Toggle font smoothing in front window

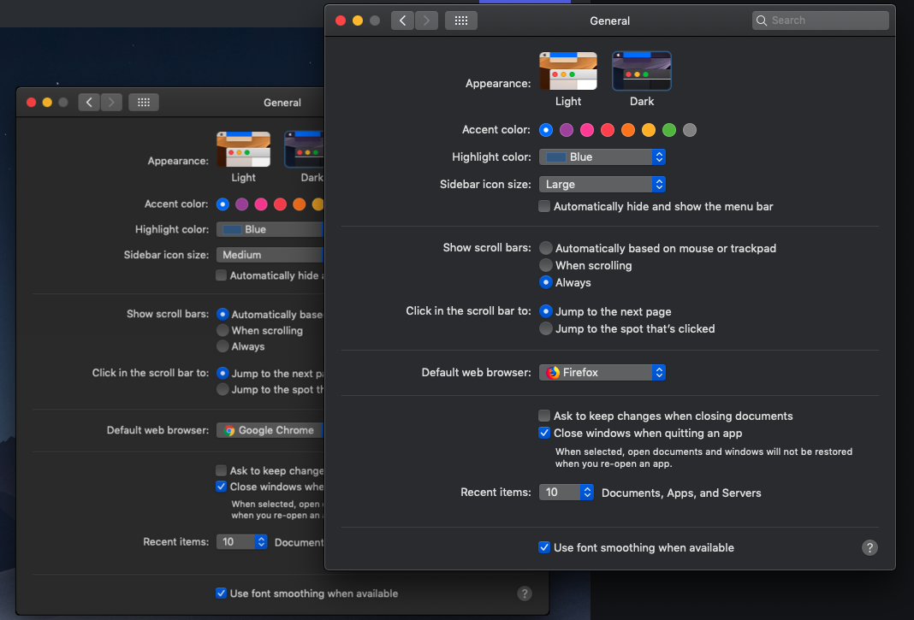(543, 547)
